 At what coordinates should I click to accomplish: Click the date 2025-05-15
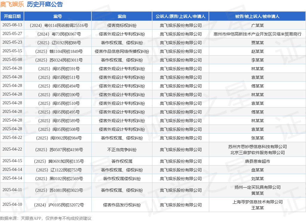point(12,51)
